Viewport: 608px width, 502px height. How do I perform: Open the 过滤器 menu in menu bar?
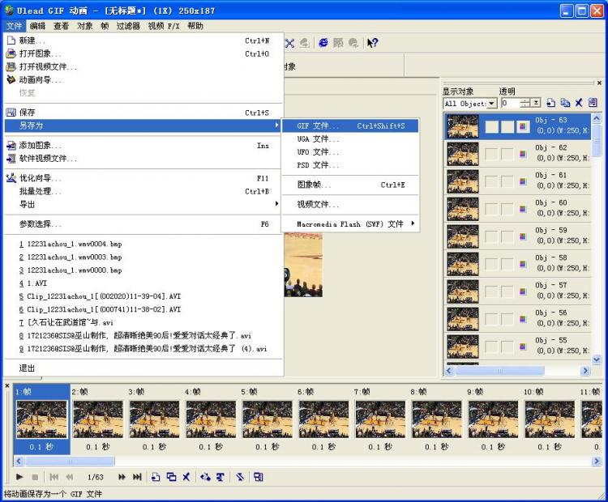tap(128, 26)
